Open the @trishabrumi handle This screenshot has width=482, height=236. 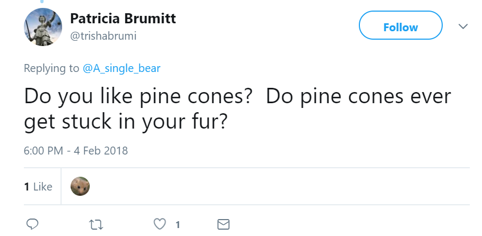[x=104, y=35]
